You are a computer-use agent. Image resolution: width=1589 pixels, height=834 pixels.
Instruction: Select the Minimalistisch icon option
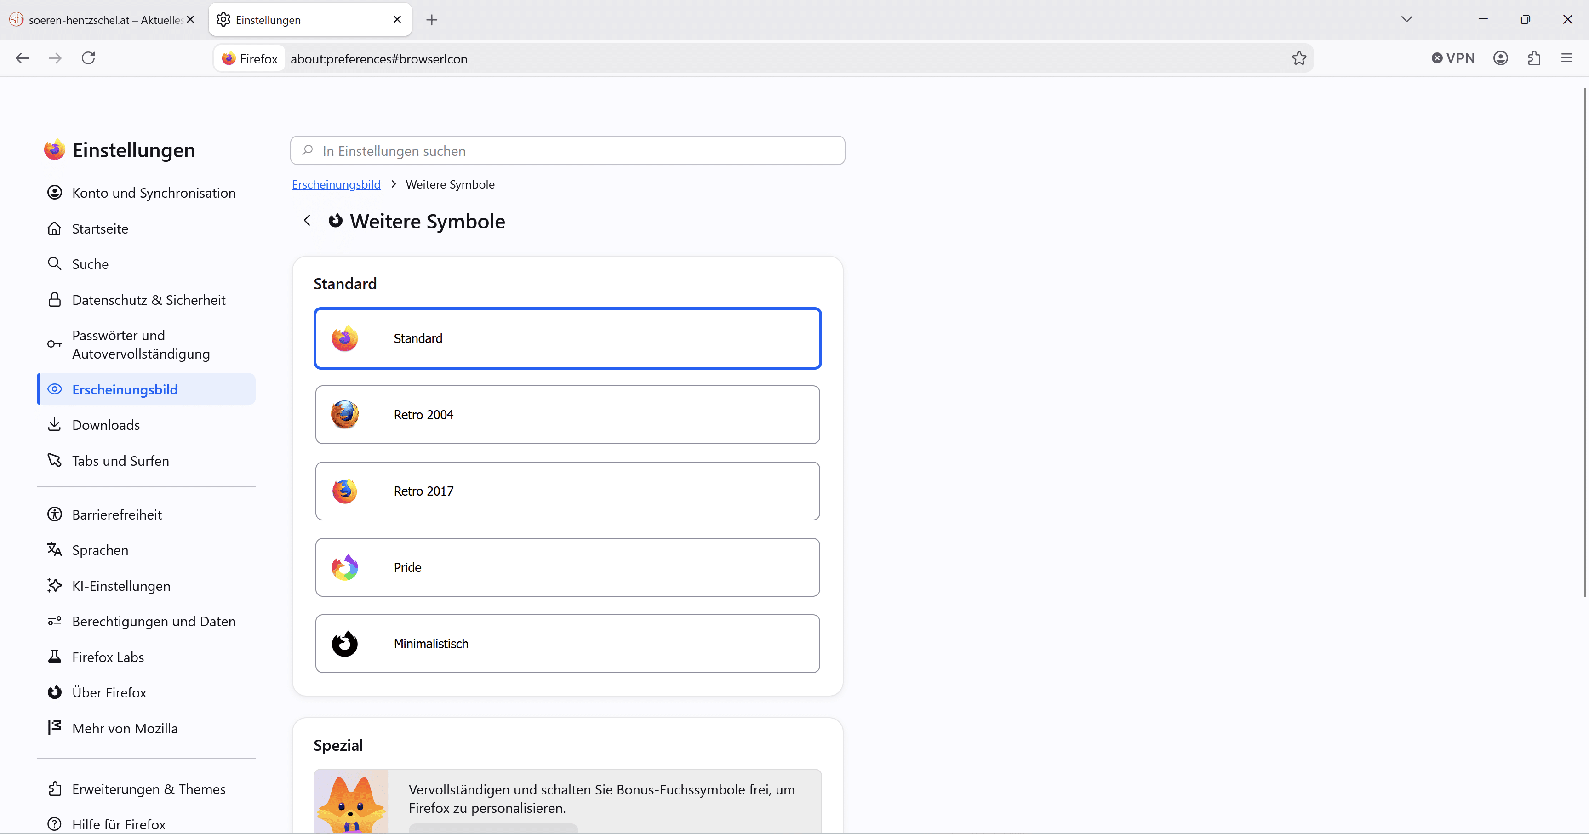pos(567,643)
